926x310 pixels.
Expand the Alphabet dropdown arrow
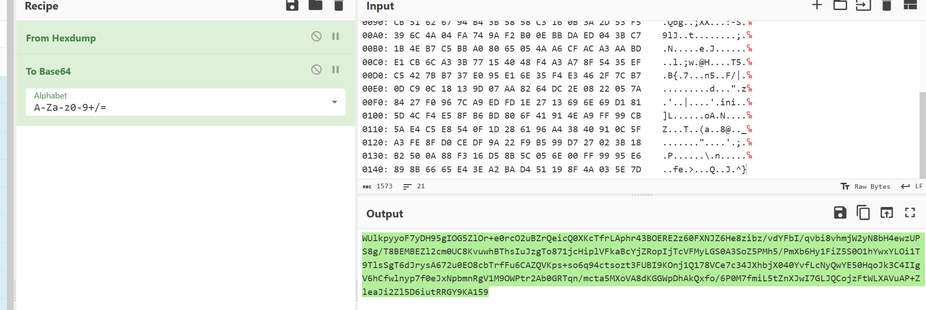pos(335,102)
